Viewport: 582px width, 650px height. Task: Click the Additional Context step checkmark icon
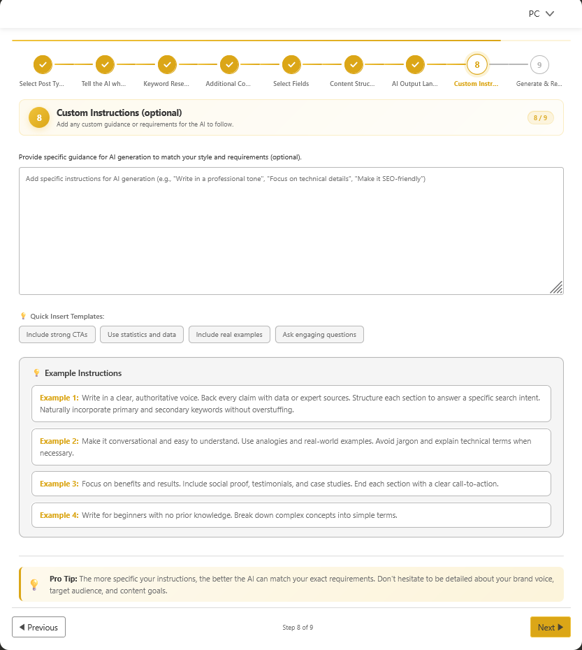tap(228, 64)
